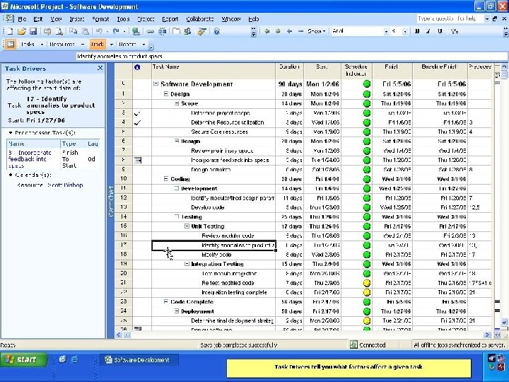Click the Connected status bar icon
Viewport: 509px width, 382px height.
pyautogui.click(x=353, y=345)
